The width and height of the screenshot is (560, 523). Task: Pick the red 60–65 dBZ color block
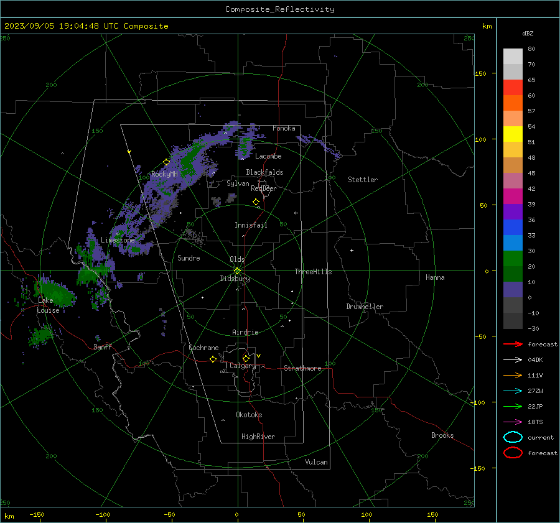click(513, 88)
